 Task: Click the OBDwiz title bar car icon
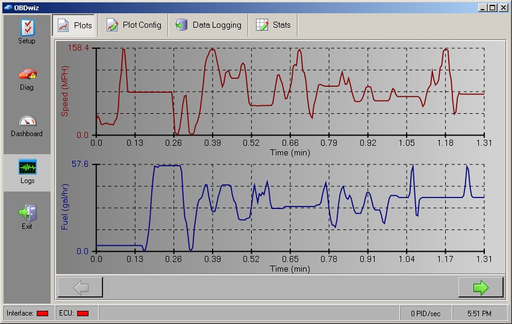(x=8, y=7)
